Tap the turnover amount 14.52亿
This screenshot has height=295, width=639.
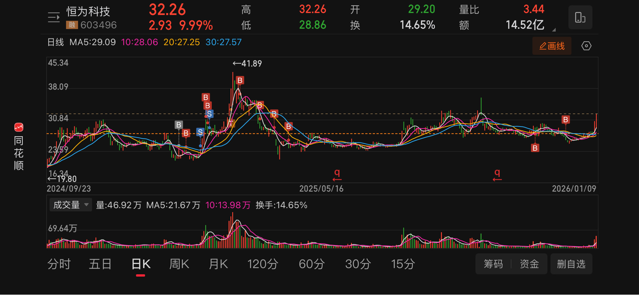coord(525,25)
